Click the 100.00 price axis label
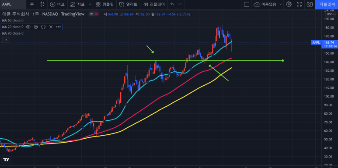 click(329, 96)
